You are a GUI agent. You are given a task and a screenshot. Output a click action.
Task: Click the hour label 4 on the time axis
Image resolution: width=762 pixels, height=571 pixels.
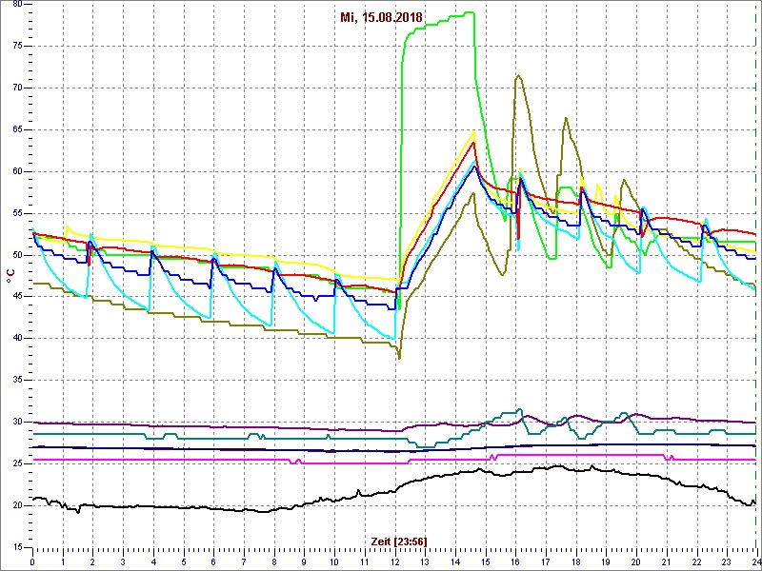pyautogui.click(x=153, y=562)
